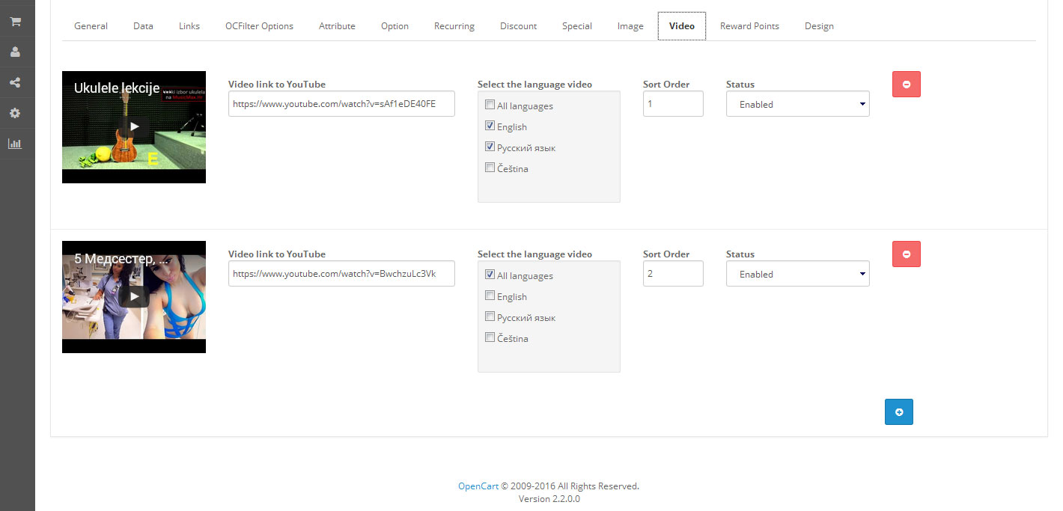Viewport: 1063px width, 511px height.
Task: Uncheck English for the first video
Action: pyautogui.click(x=490, y=126)
